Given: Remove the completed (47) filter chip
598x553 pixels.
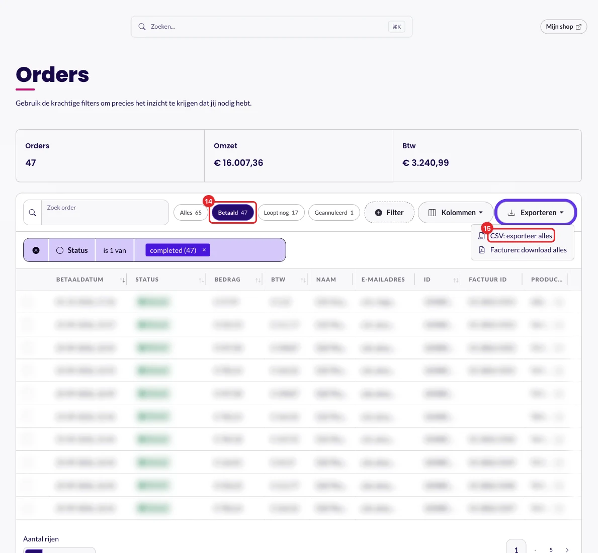Looking at the screenshot, I should pyautogui.click(x=204, y=250).
